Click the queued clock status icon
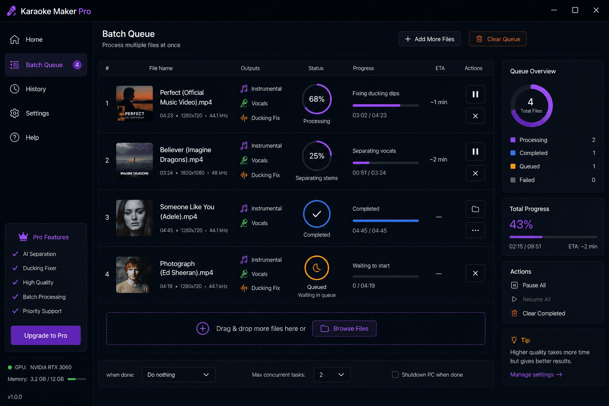The width and height of the screenshot is (609, 406). click(x=317, y=268)
